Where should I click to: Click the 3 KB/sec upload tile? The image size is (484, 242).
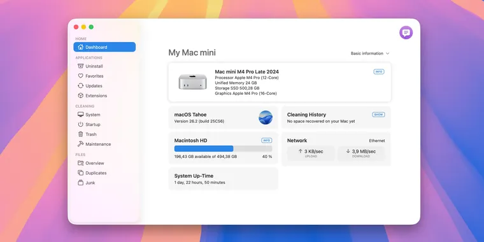[311, 153]
